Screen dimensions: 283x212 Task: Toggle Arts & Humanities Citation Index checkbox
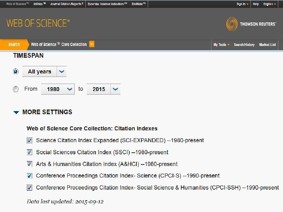pos(29,164)
